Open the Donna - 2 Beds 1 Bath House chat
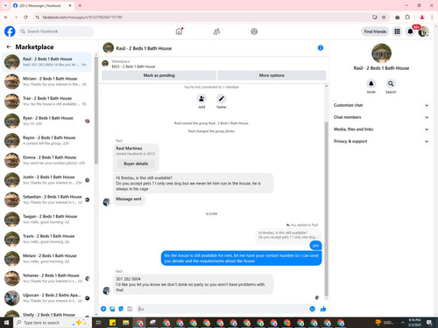The height and width of the screenshot is (328, 438). tap(47, 160)
